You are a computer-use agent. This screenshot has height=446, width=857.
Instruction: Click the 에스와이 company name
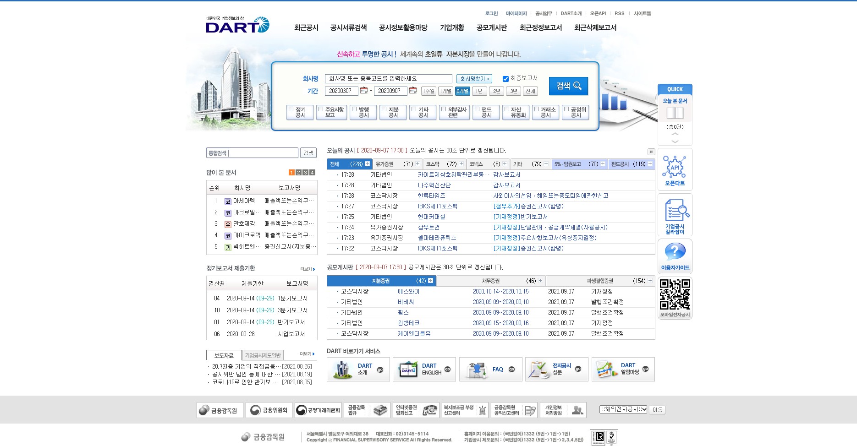tap(408, 291)
